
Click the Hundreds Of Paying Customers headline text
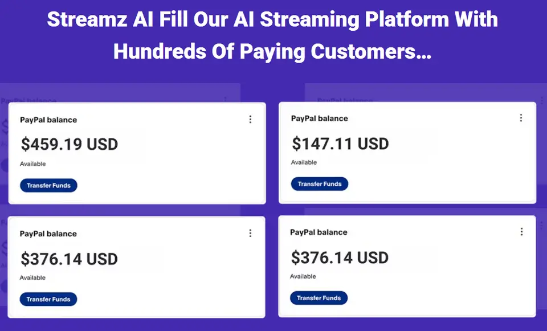click(272, 51)
